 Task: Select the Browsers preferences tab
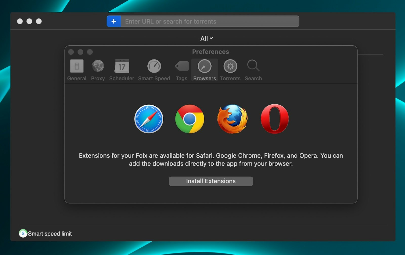[x=205, y=70]
